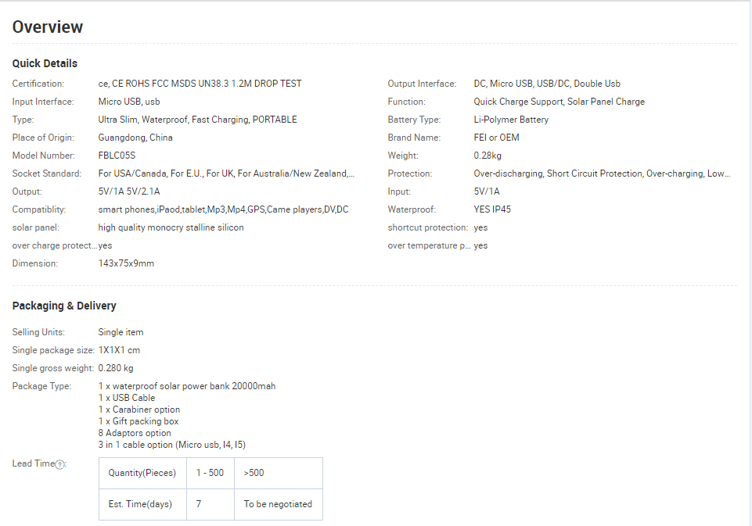Select the Quick Details section heading
The image size is (752, 526).
45,63
